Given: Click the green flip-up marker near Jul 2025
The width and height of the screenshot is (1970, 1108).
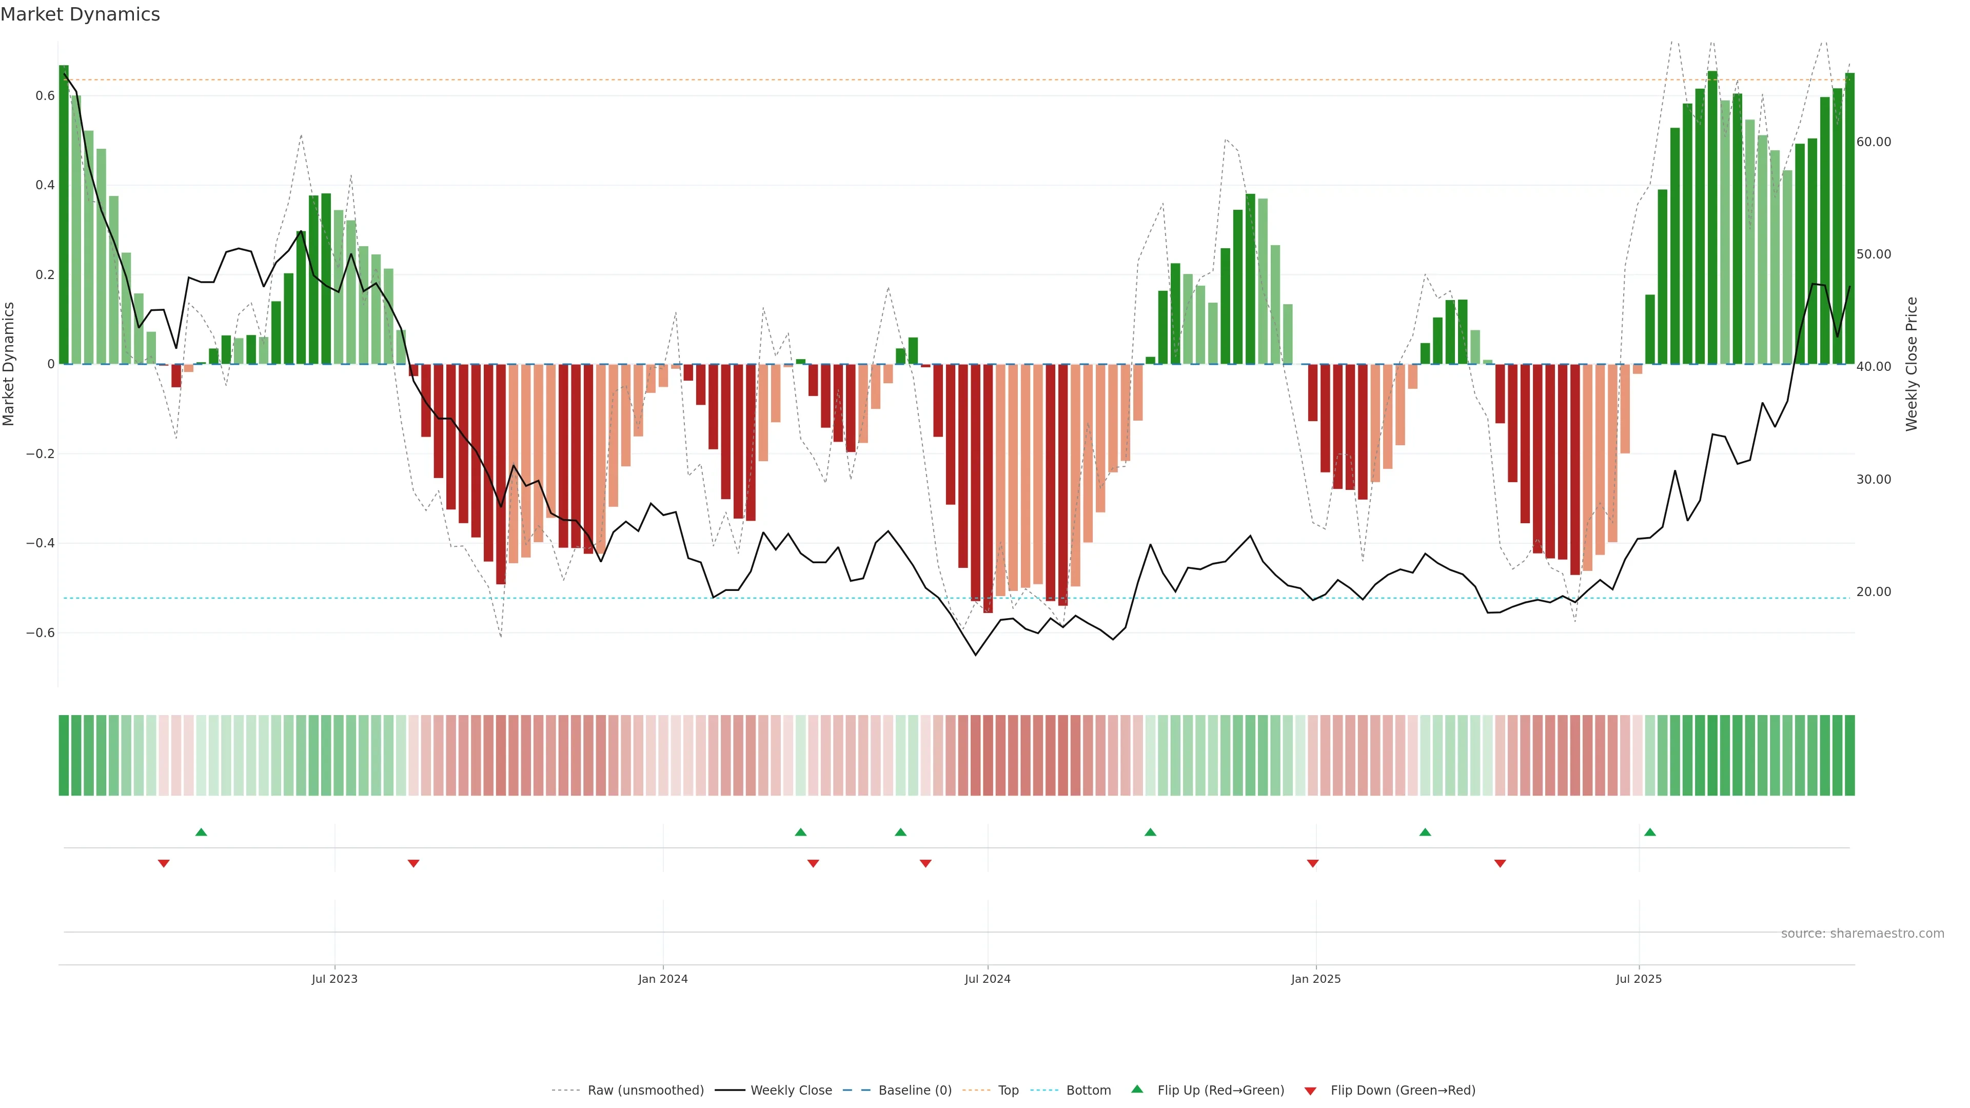Looking at the screenshot, I should point(1649,832).
